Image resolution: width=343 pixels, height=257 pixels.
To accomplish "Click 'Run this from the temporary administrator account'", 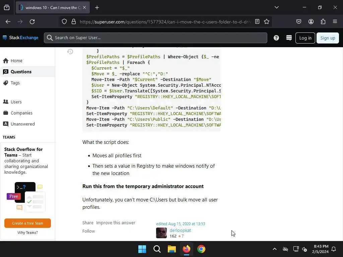I will coord(143,186).
